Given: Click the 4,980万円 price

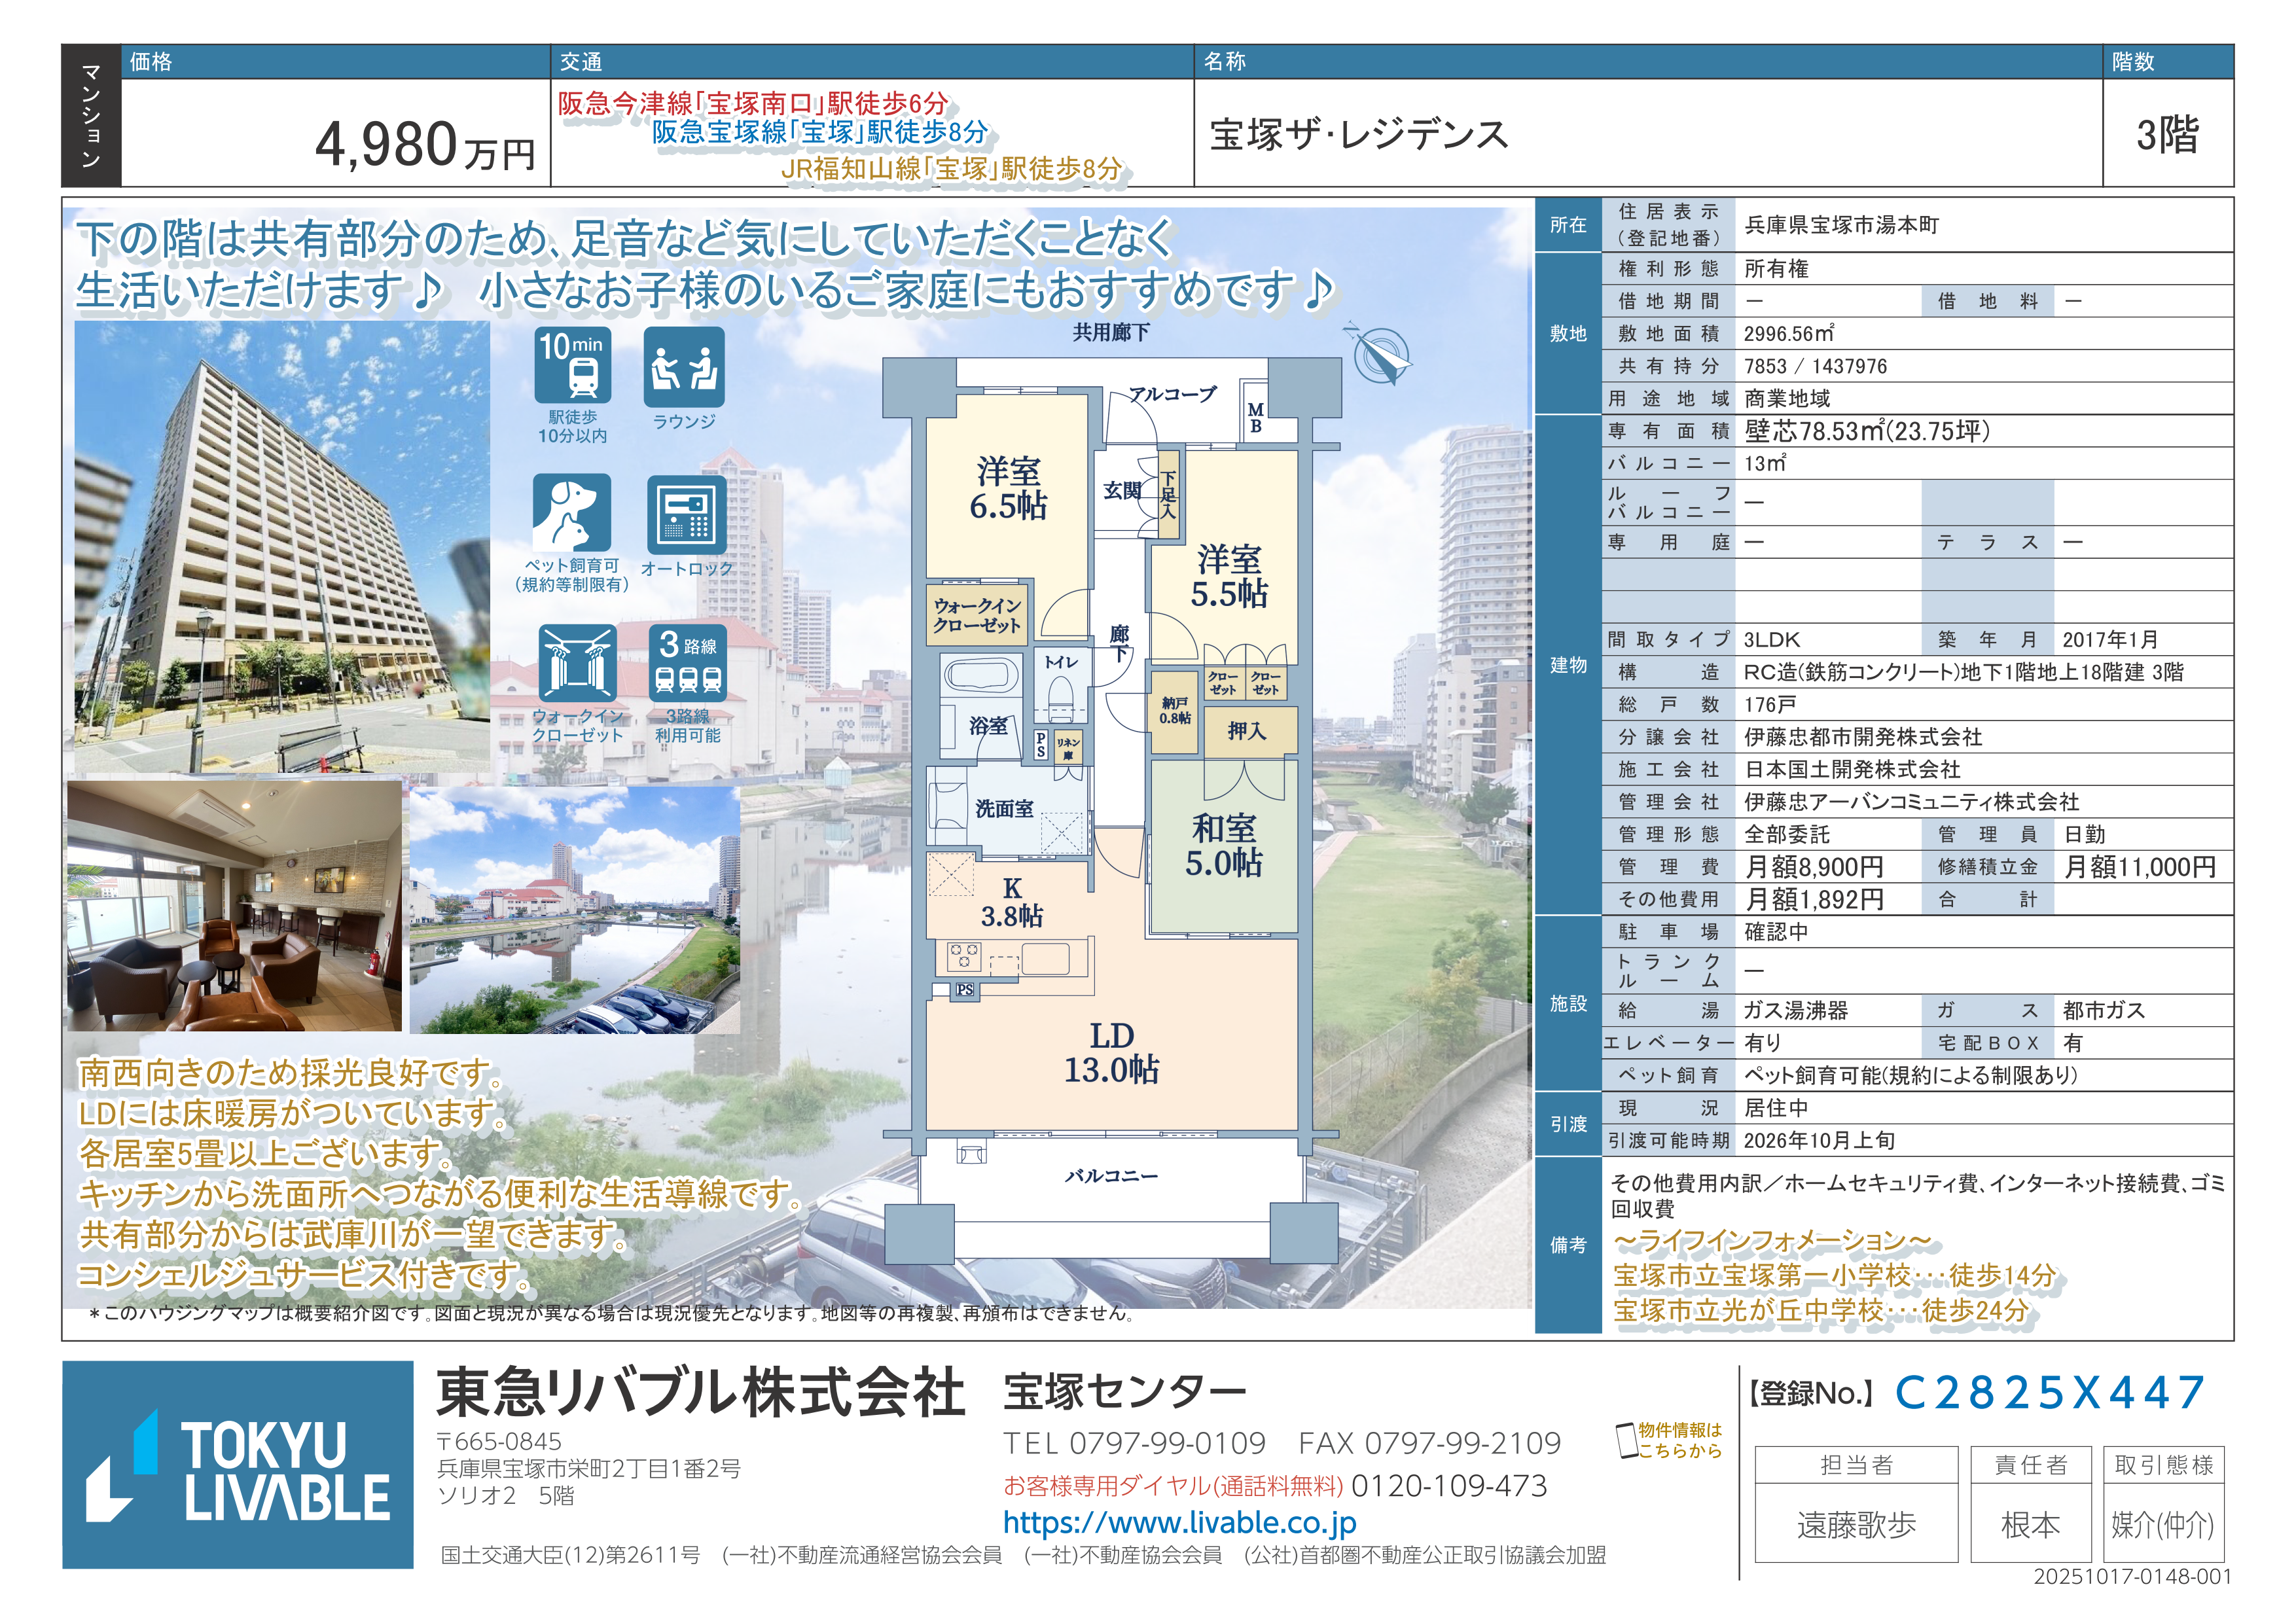Looking at the screenshot, I should pos(424,145).
